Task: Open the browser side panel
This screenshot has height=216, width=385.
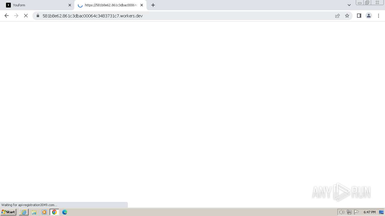Action: (x=359, y=16)
